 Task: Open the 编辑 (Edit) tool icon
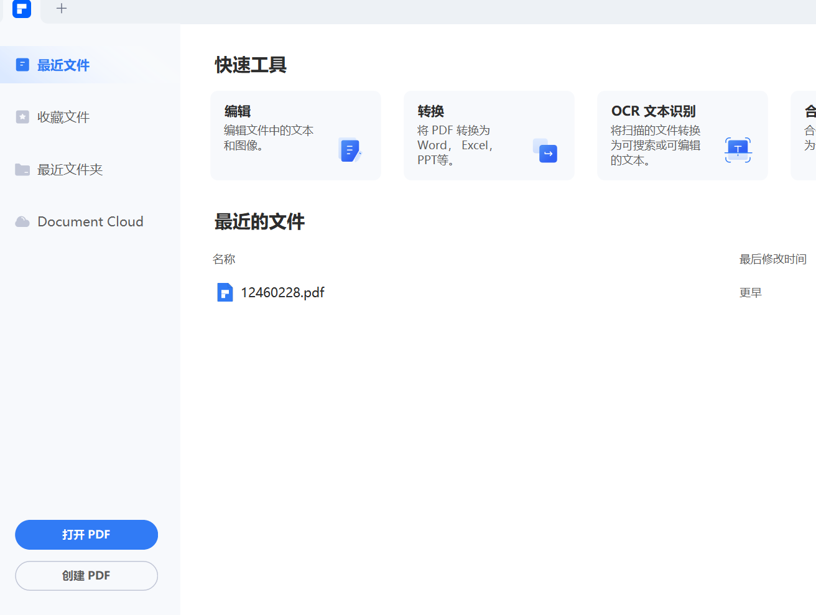pyautogui.click(x=349, y=150)
